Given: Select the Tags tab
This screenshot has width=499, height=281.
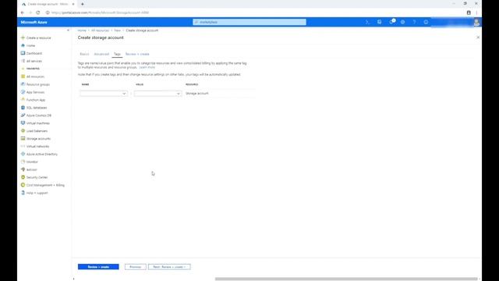Looking at the screenshot, I should (117, 54).
